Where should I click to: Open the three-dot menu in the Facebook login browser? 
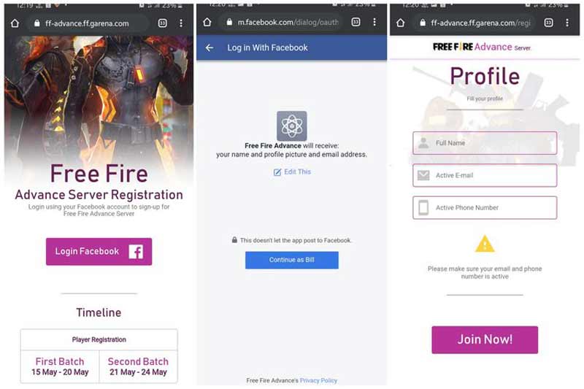[x=374, y=22]
